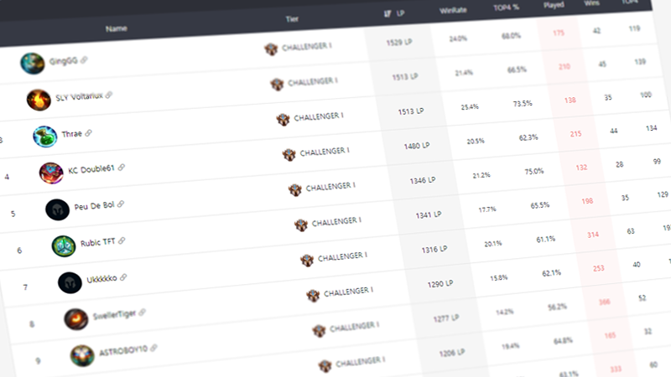The width and height of the screenshot is (671, 377).
Task: Open the KC Double61 player link
Action: (91, 169)
